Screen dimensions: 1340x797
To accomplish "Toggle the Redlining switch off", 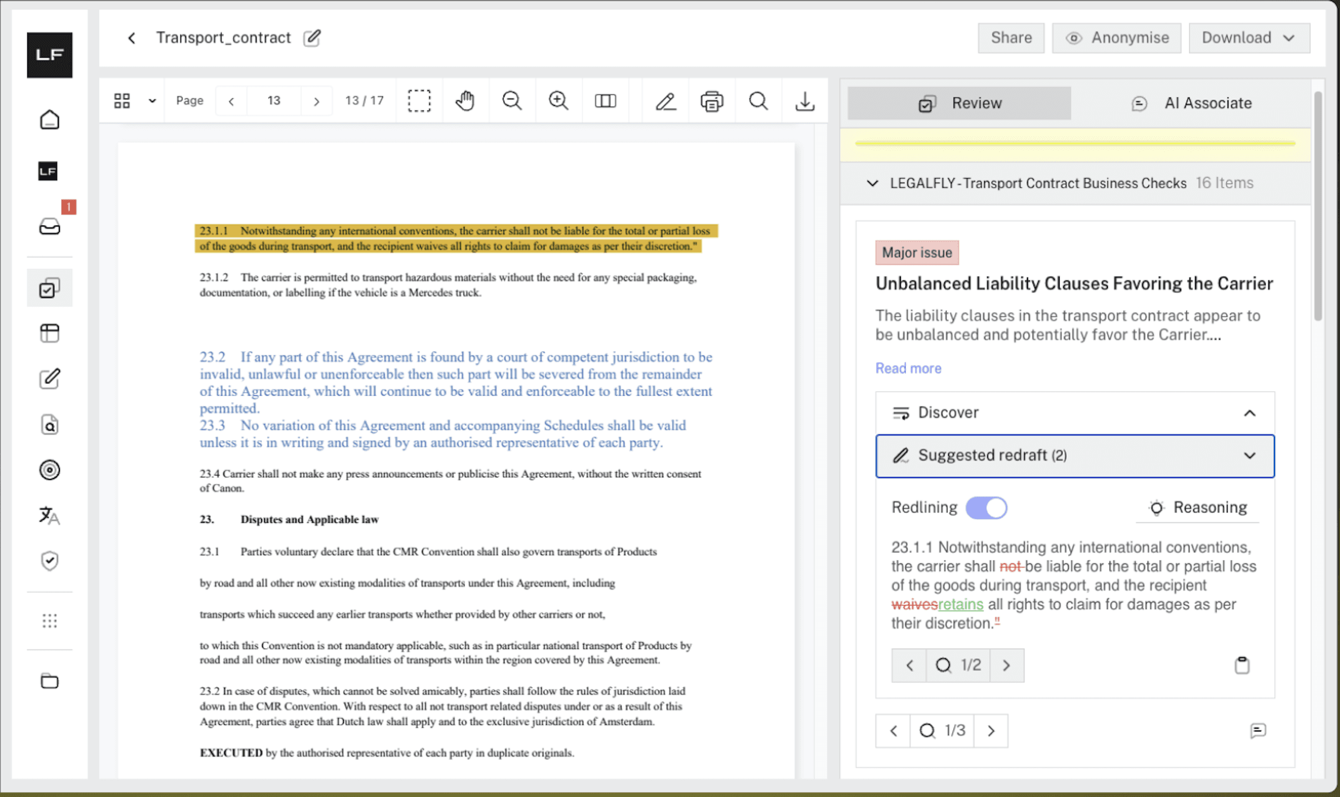I will (986, 508).
